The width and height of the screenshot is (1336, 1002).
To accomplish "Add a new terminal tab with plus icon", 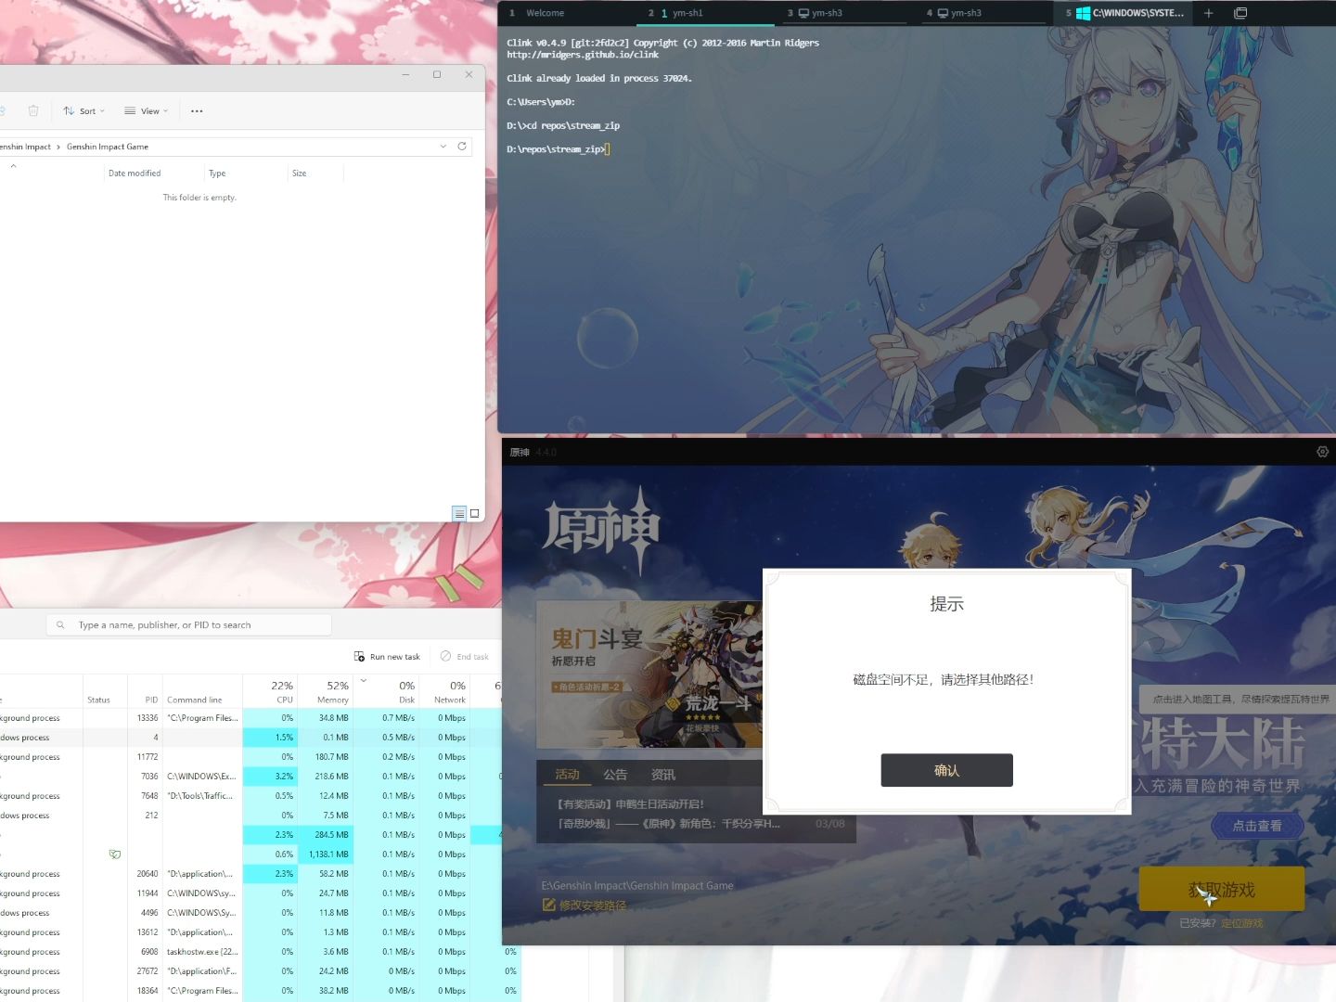I will click(1208, 13).
